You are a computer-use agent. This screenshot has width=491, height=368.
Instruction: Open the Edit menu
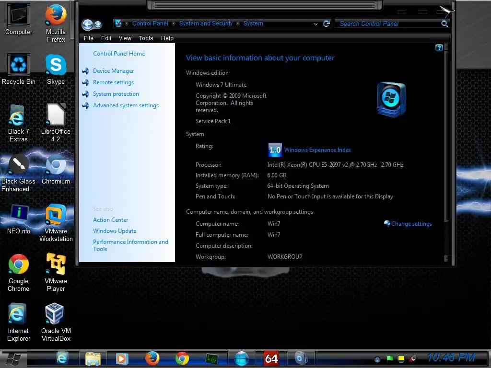[106, 38]
